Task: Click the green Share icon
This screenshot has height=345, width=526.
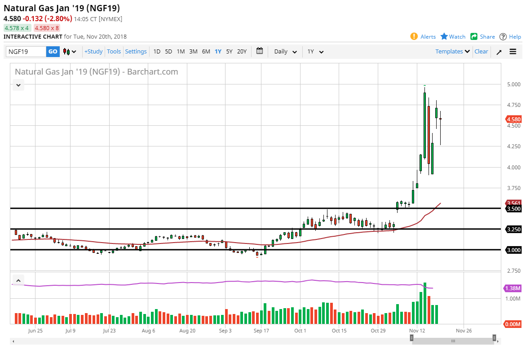Action: (x=474, y=36)
